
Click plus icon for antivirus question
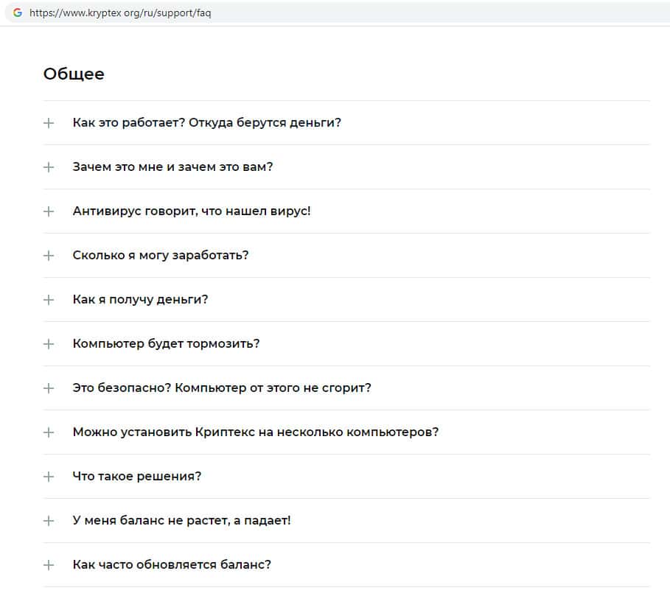(x=49, y=211)
